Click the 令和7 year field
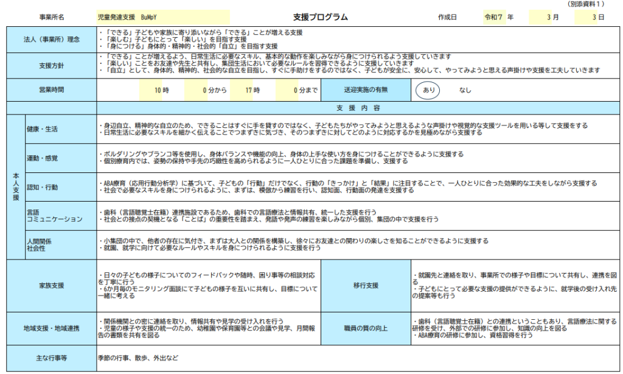 [x=494, y=17]
